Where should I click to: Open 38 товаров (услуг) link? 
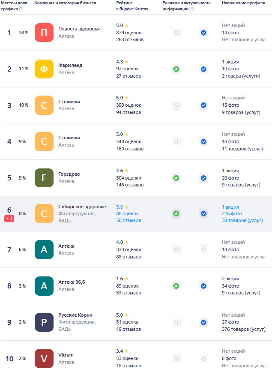click(x=242, y=220)
